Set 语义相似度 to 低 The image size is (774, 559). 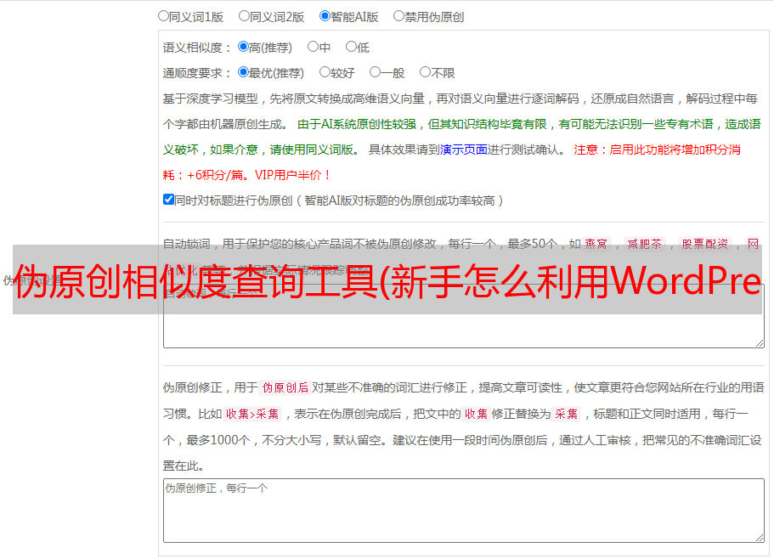(x=351, y=47)
